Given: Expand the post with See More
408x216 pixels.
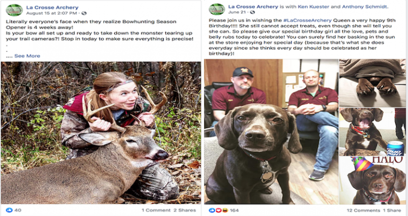Looking at the screenshot, I should coord(27,56).
